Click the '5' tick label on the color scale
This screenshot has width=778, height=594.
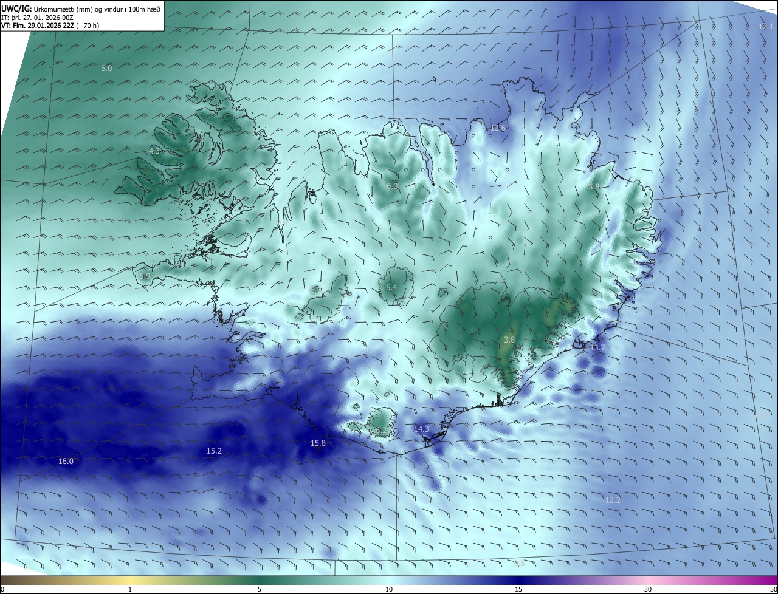point(260,589)
